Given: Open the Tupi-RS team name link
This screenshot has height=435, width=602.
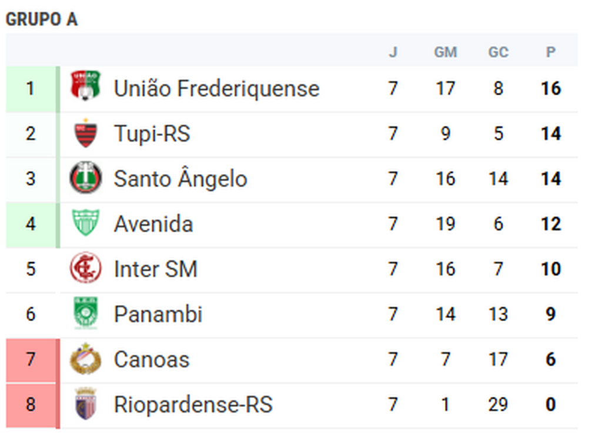Looking at the screenshot, I should pyautogui.click(x=152, y=134).
